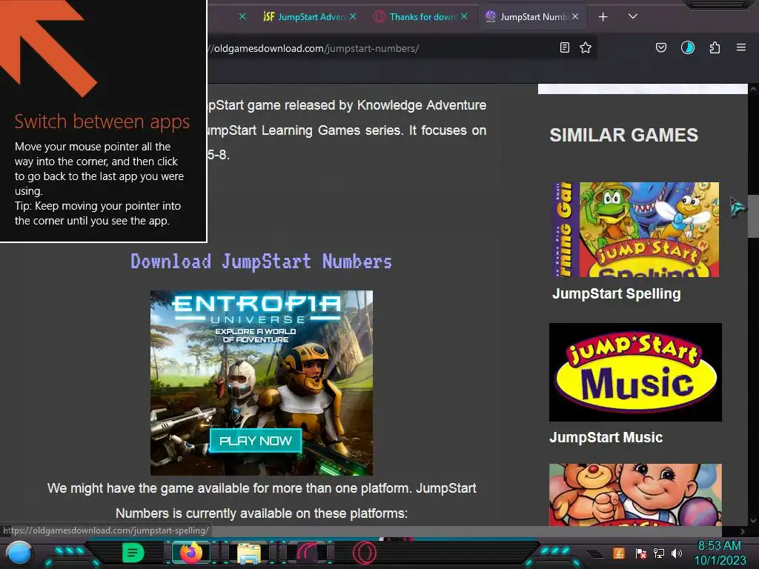
Task: Open the dark red arc taskbar app
Action: pos(307,553)
